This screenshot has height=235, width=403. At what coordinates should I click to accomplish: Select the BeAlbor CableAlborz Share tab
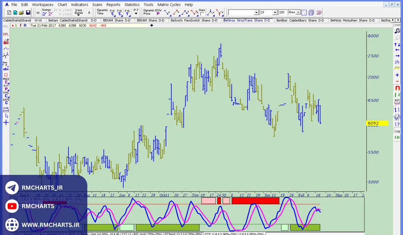pos(300,20)
